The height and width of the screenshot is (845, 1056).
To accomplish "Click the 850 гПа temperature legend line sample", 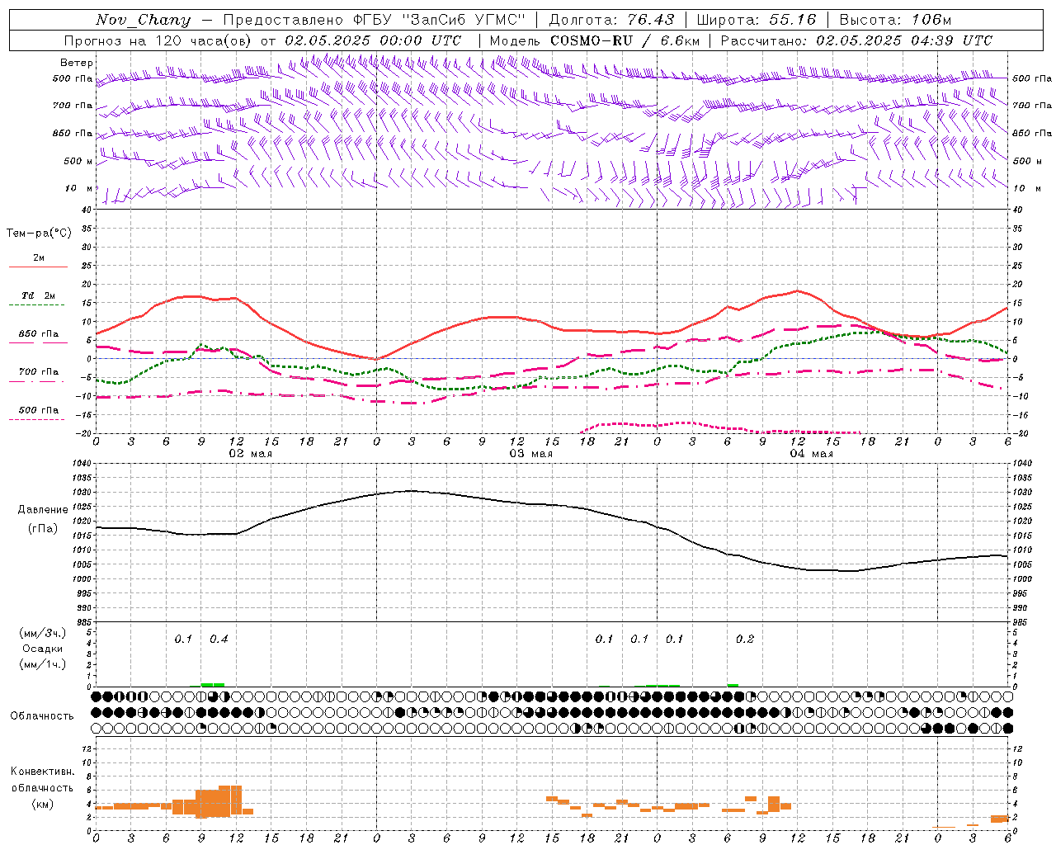I will [x=38, y=343].
